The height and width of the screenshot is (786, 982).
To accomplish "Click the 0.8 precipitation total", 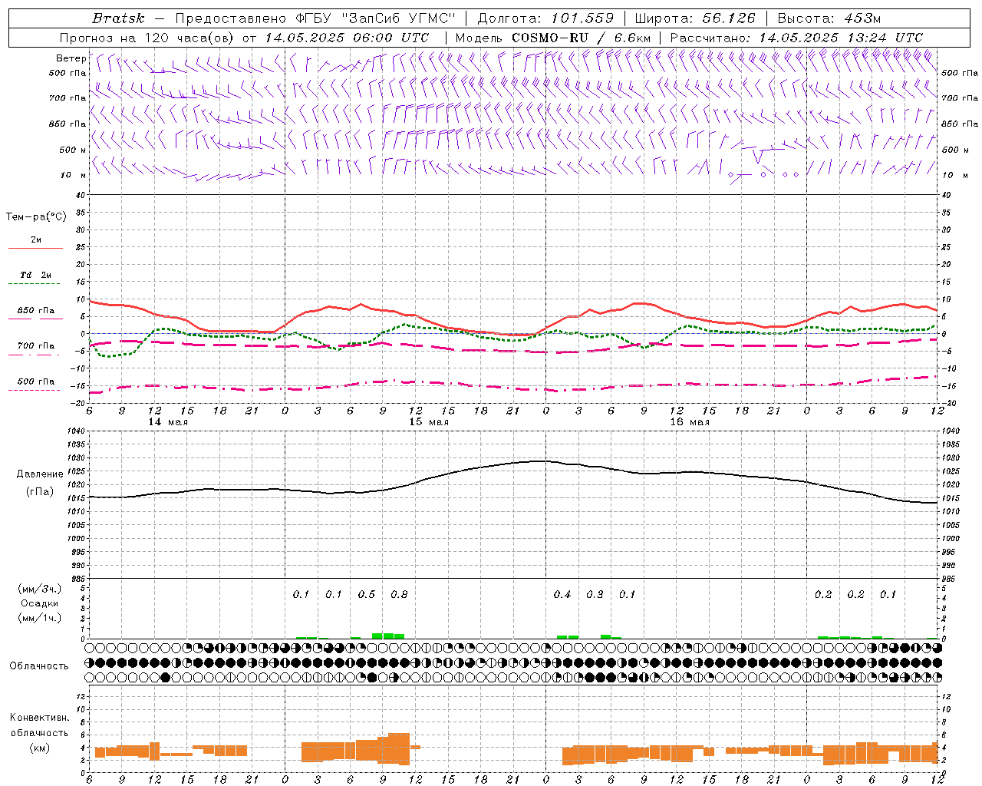I will pyautogui.click(x=399, y=595).
